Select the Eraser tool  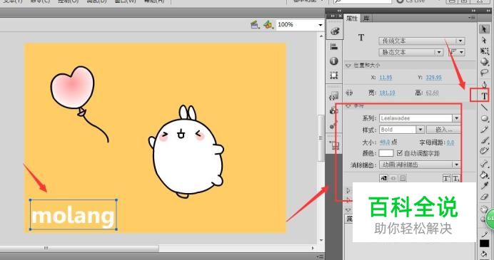pos(484,197)
